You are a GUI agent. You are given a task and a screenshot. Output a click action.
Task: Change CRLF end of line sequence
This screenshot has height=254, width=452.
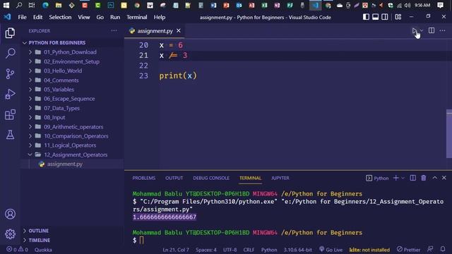249,249
